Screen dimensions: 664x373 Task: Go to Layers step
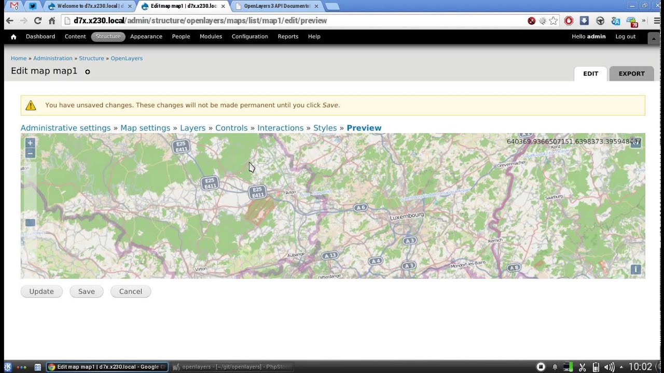coord(193,128)
